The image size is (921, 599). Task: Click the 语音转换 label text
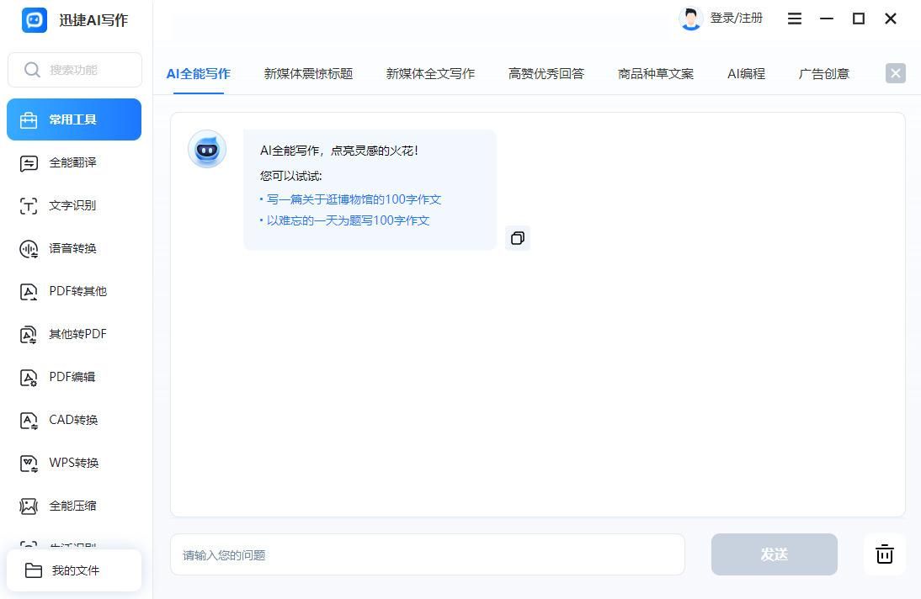[73, 248]
